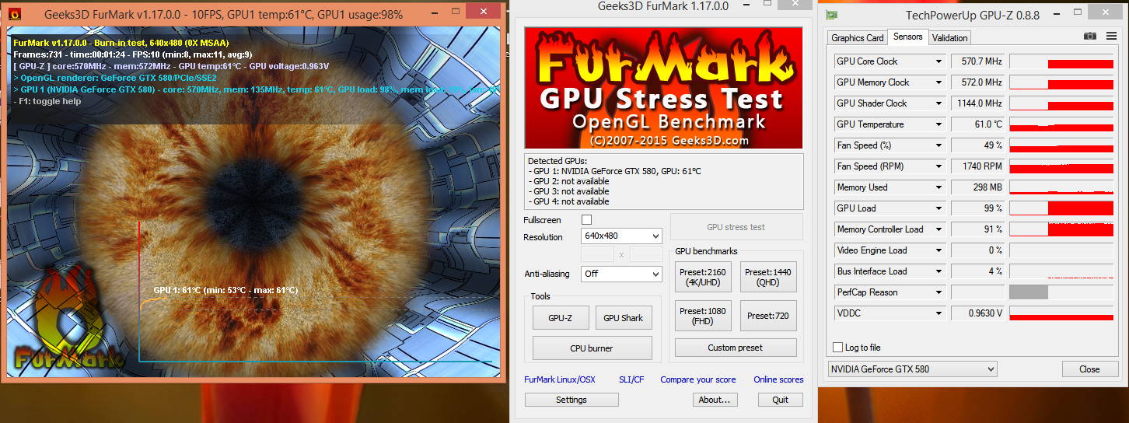Expand the Fan Speed (%) sensor dropdown
Viewport: 1129px width, 423px height.
pyautogui.click(x=939, y=145)
